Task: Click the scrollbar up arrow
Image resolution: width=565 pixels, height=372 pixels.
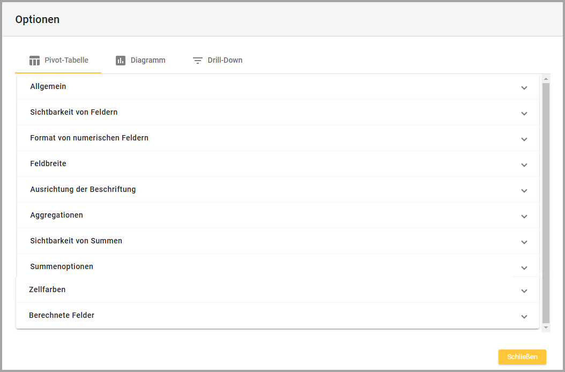Action: (546, 79)
